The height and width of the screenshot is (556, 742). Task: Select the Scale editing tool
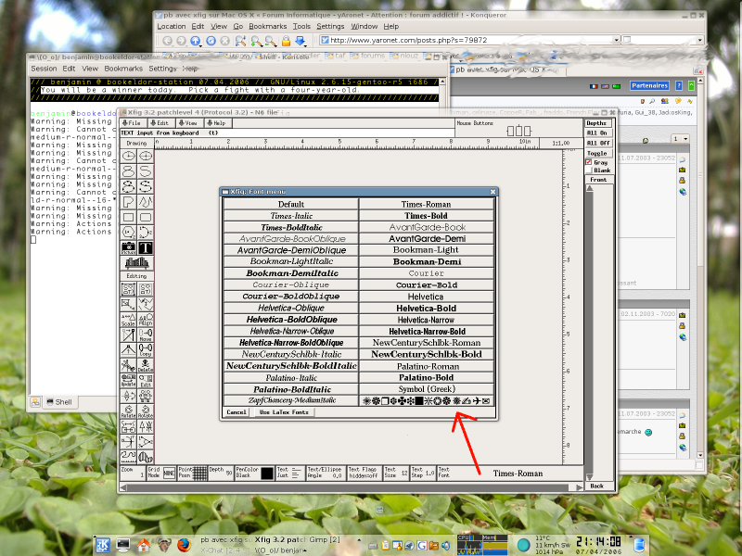click(128, 320)
